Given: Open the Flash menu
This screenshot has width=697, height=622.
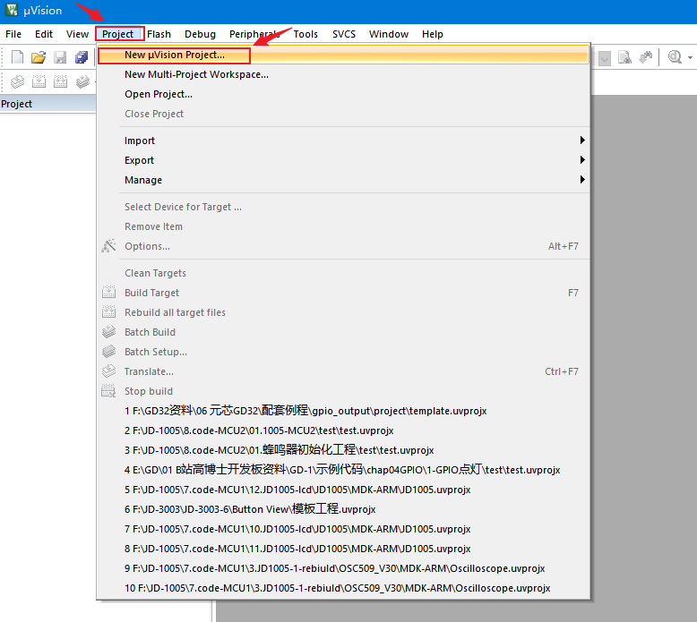Looking at the screenshot, I should tap(159, 34).
